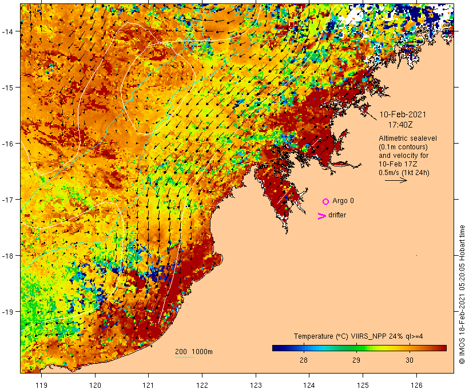Screen dimensions: 469x389
Task: Click the 'Argo 0' legend label
Action: [x=343, y=200]
